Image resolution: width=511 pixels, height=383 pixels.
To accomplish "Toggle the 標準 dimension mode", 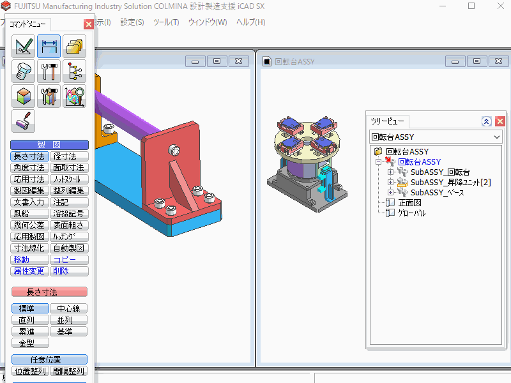I will click(30, 309).
